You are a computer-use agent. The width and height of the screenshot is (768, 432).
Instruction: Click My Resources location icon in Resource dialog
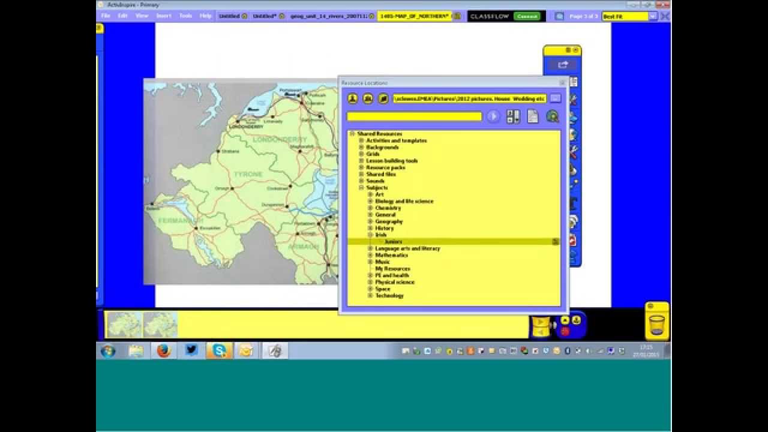point(353,98)
